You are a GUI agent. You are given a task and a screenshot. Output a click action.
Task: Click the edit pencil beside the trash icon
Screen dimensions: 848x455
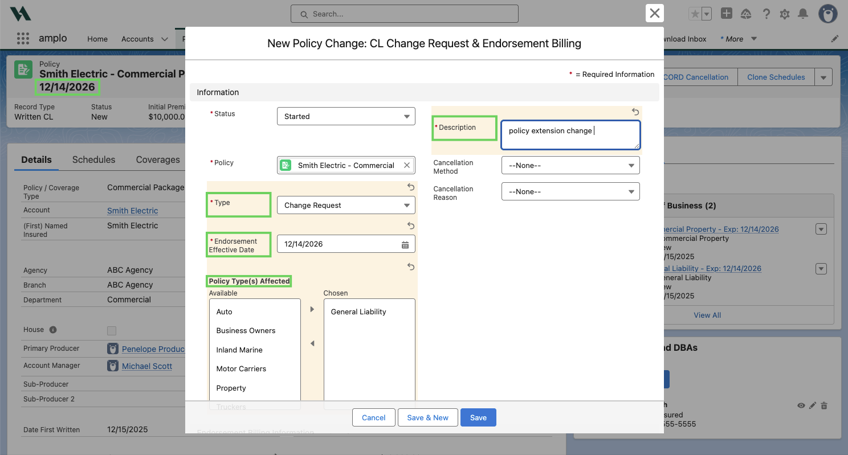813,405
